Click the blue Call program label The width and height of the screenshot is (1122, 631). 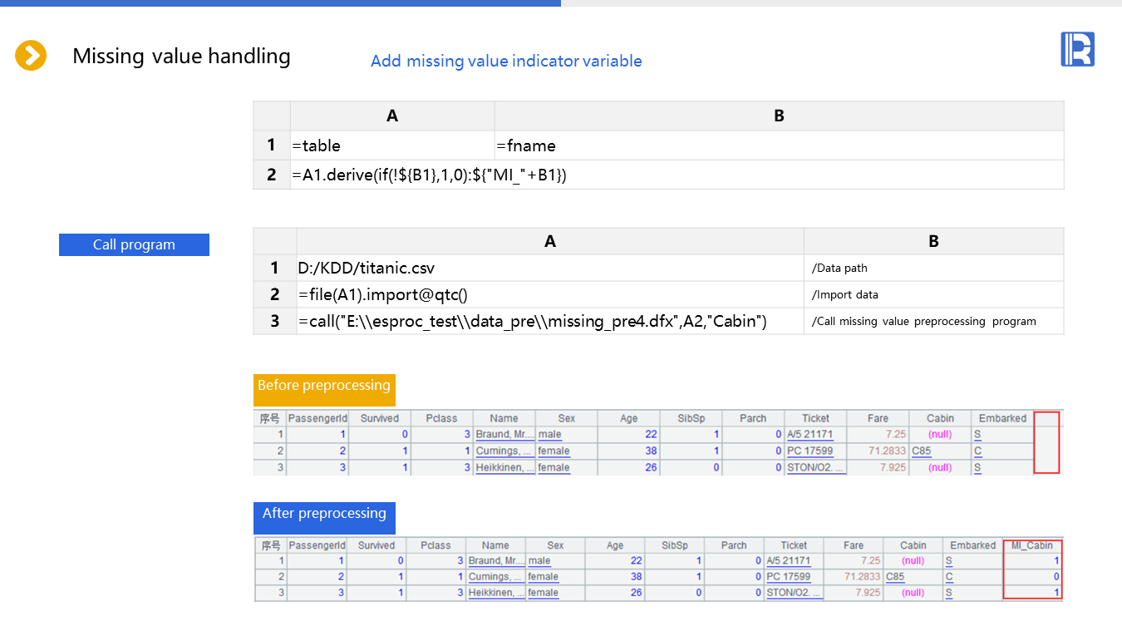click(x=134, y=244)
